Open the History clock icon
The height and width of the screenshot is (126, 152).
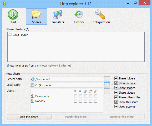(79, 14)
